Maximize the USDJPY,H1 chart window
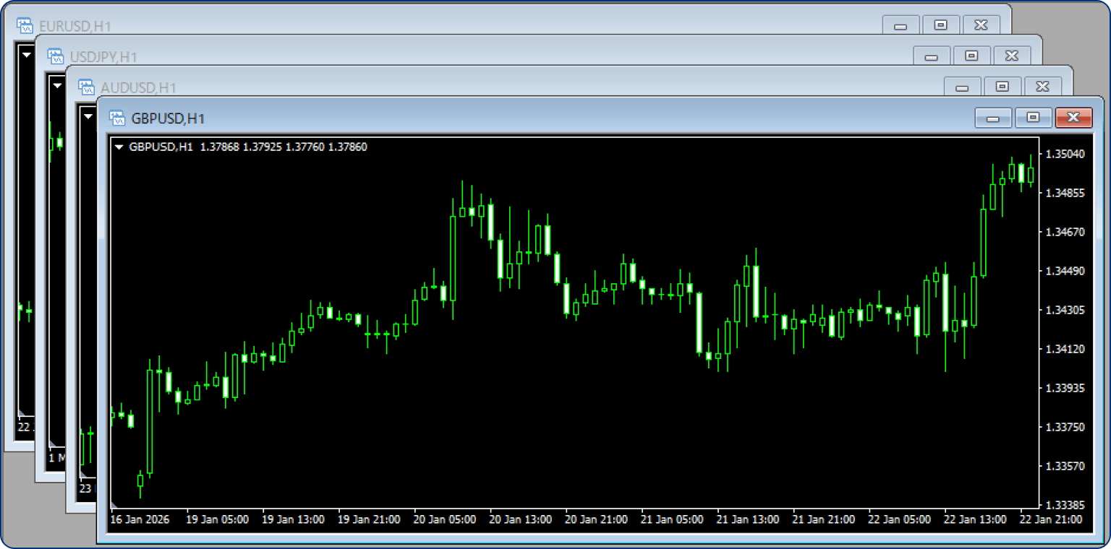Screen dimensions: 1111x549 (971, 56)
